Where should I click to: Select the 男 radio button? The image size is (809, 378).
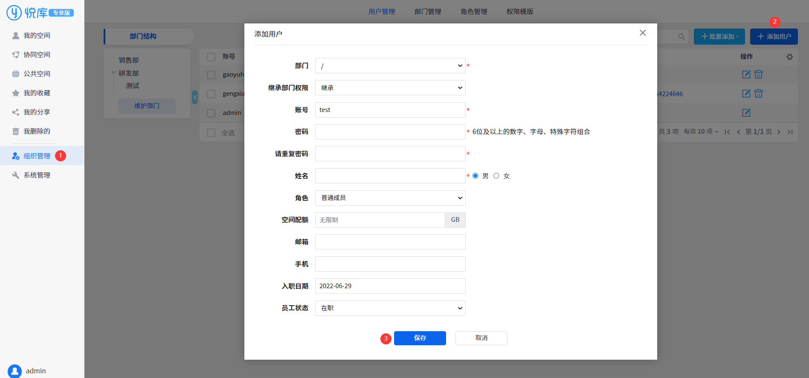[x=476, y=176]
